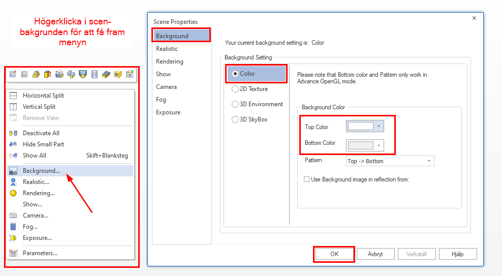Click the Parameters table icon
This screenshot has width=502, height=276.
pyautogui.click(x=13, y=253)
